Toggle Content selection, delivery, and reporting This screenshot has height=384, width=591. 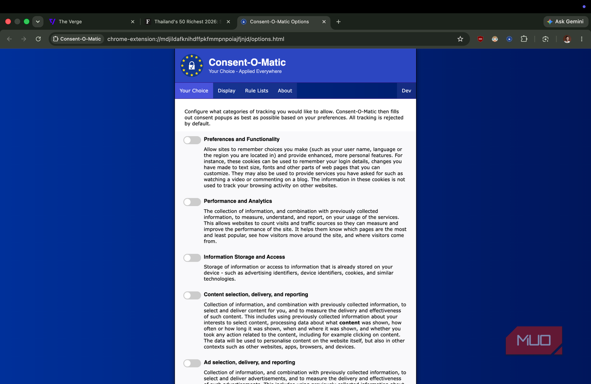pyautogui.click(x=192, y=295)
